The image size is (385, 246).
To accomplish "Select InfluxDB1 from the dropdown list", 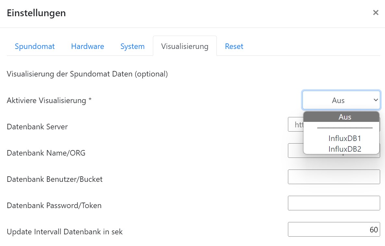I will [x=344, y=138].
